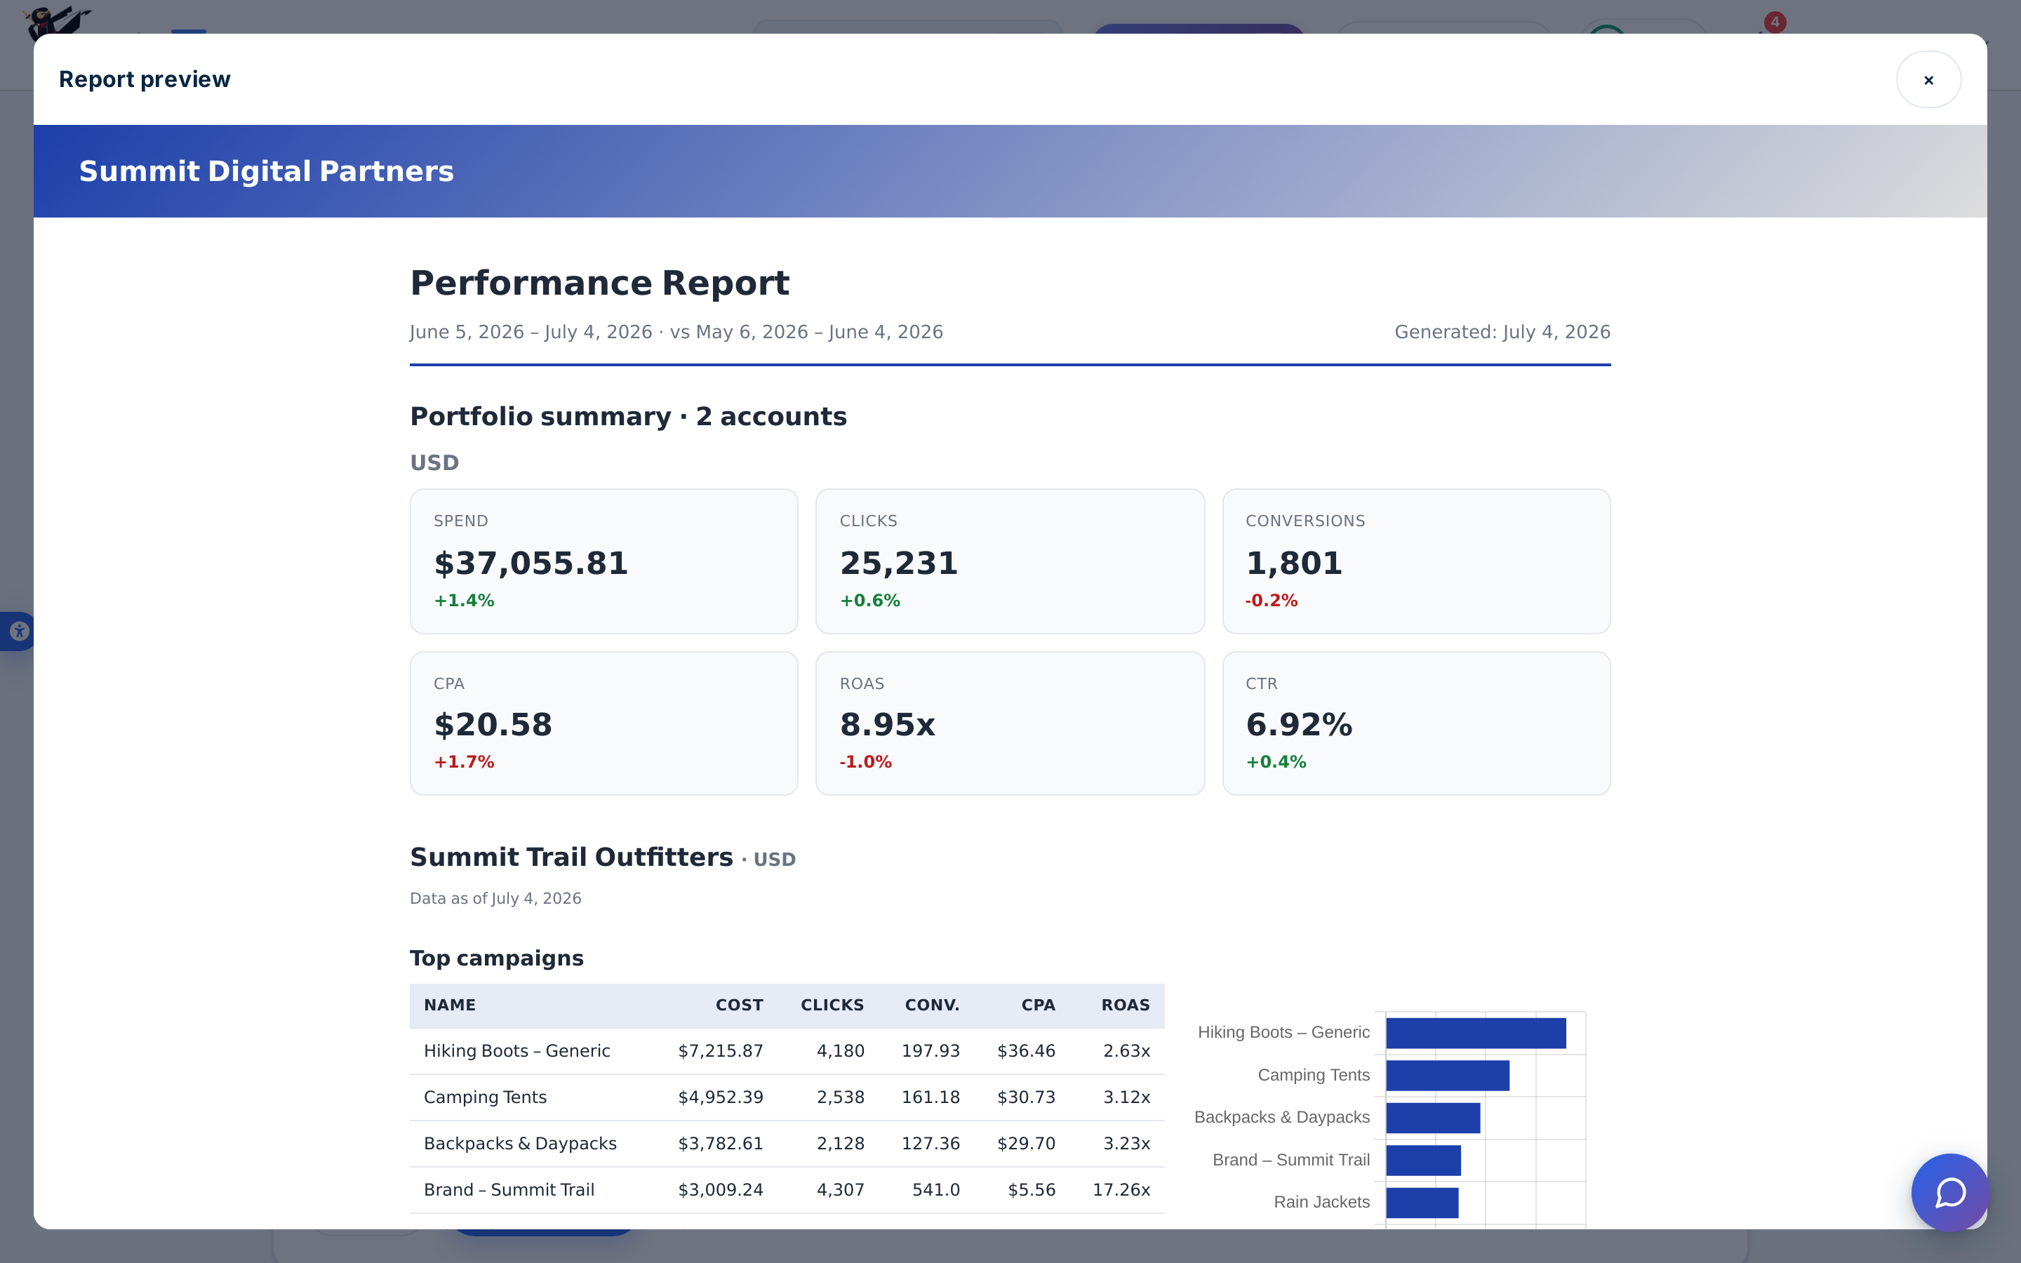Image resolution: width=2021 pixels, height=1263 pixels.
Task: Click the Rain Jackets chart bar
Action: point(1422,1203)
